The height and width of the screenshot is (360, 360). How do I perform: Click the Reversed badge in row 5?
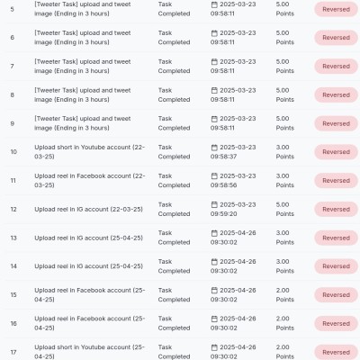point(336,9)
